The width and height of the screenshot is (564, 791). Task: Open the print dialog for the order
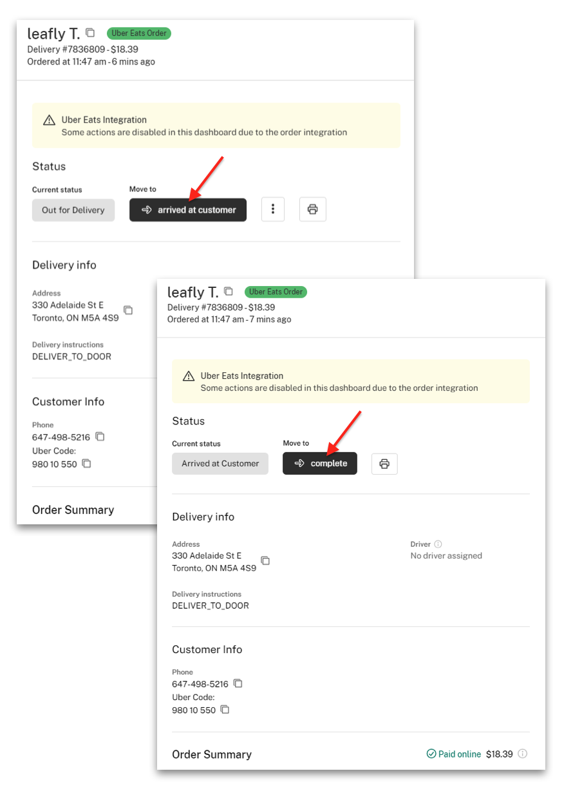(384, 463)
